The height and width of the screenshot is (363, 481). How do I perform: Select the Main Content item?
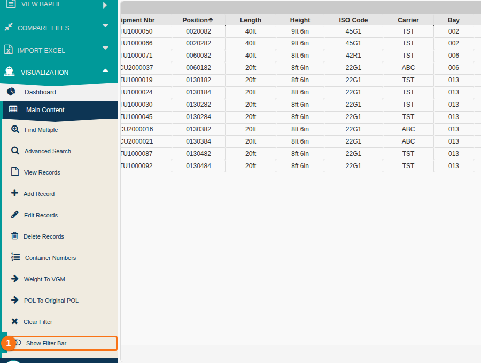click(60, 109)
